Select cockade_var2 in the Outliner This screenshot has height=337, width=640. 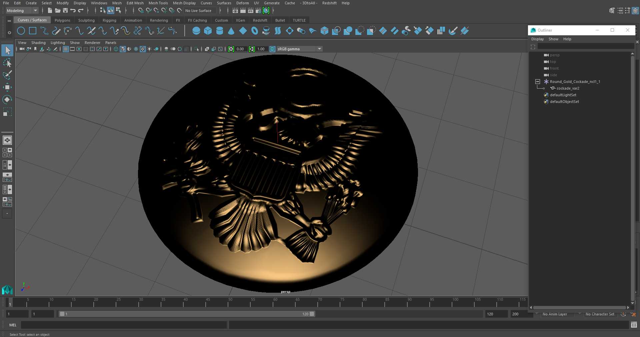point(568,88)
